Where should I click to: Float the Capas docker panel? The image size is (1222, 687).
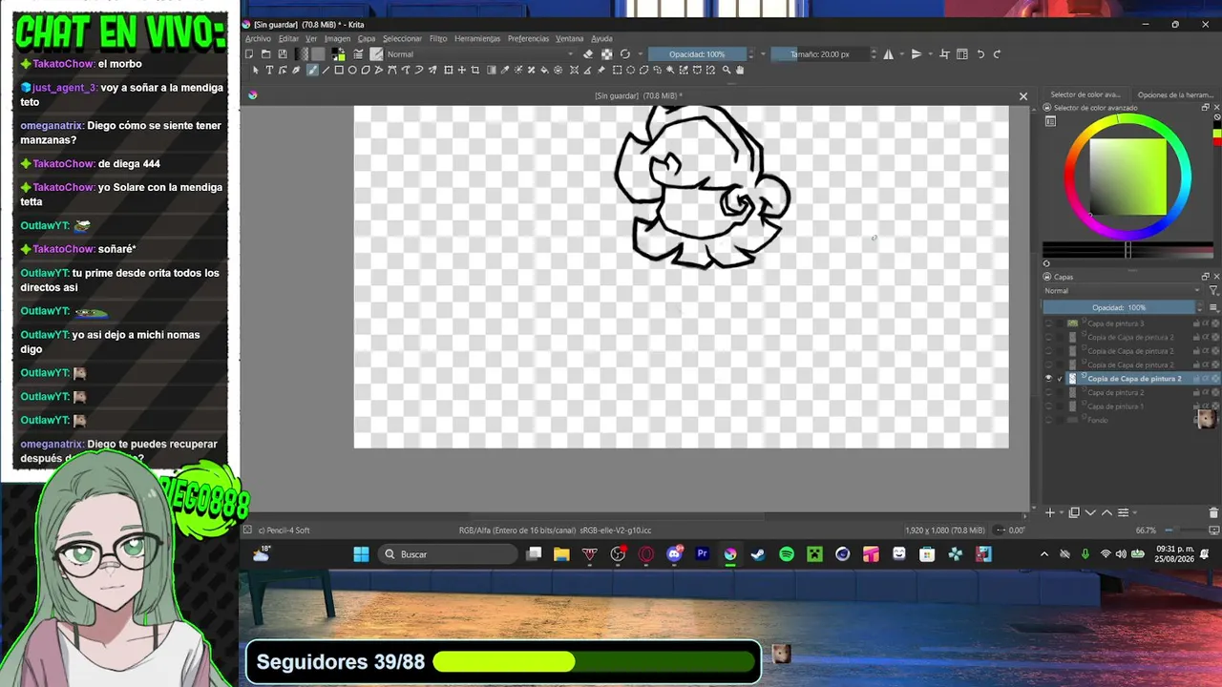click(x=1205, y=277)
